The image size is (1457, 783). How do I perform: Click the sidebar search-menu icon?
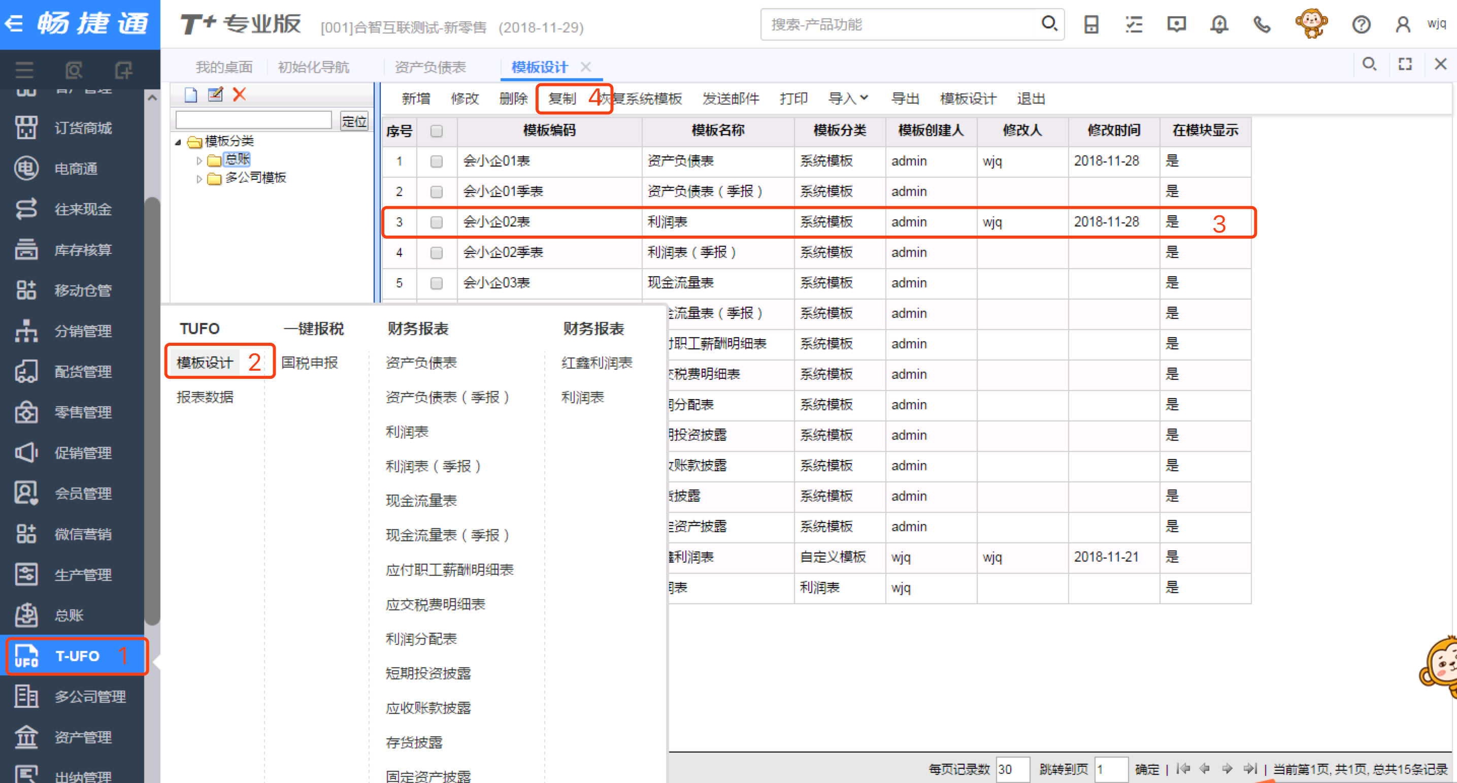[x=74, y=70]
